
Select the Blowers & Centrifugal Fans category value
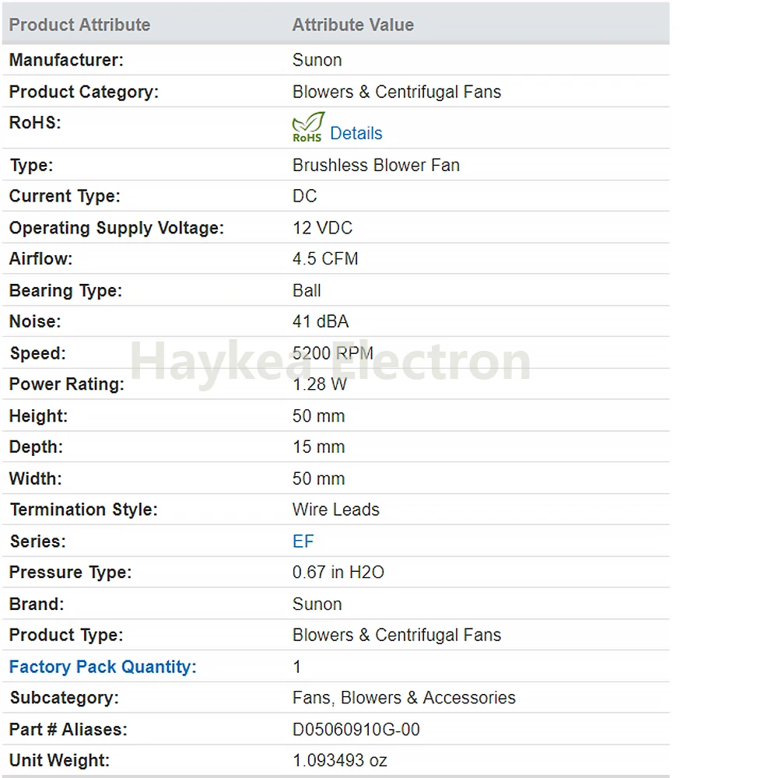(397, 92)
